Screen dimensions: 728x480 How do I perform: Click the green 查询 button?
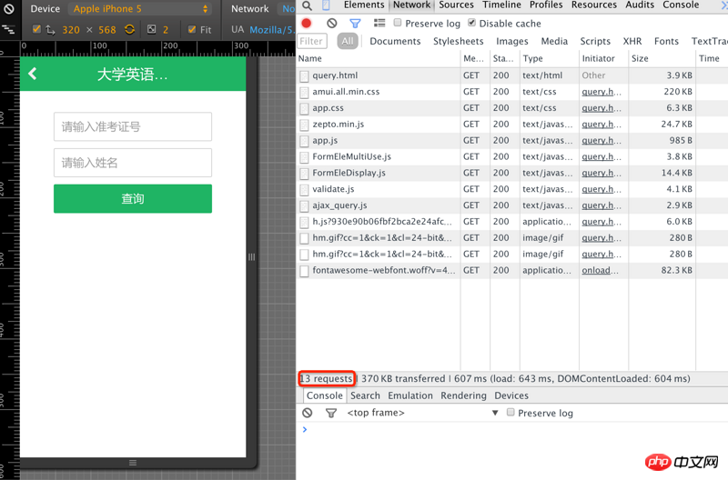pos(133,199)
